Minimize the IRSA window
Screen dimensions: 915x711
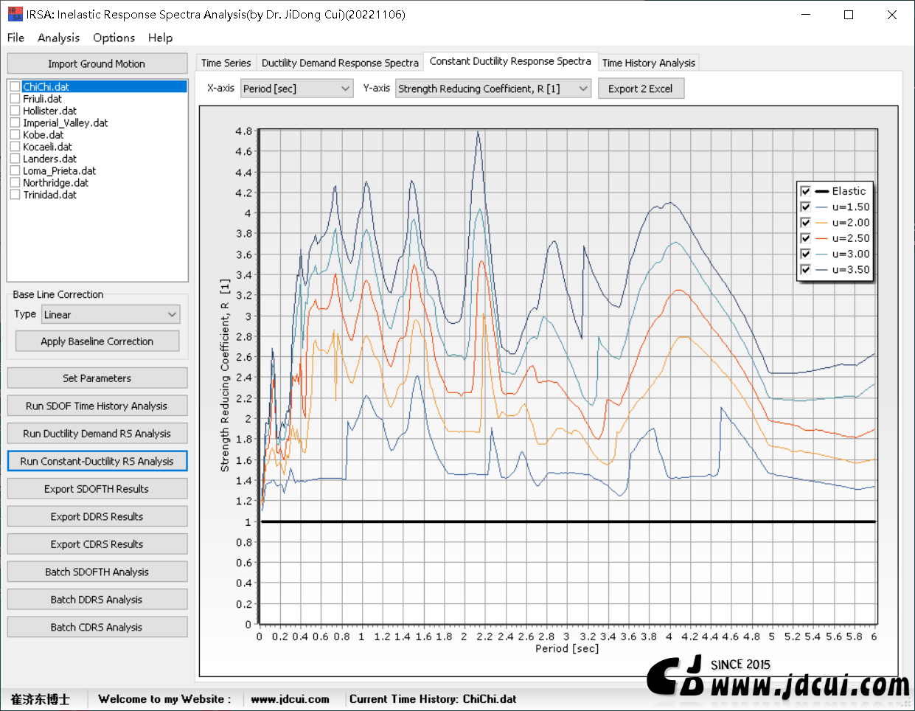click(x=805, y=15)
